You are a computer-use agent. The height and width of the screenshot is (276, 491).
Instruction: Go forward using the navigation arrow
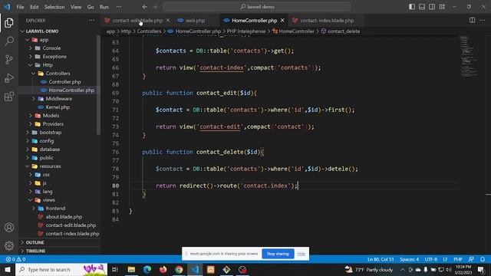155,7
